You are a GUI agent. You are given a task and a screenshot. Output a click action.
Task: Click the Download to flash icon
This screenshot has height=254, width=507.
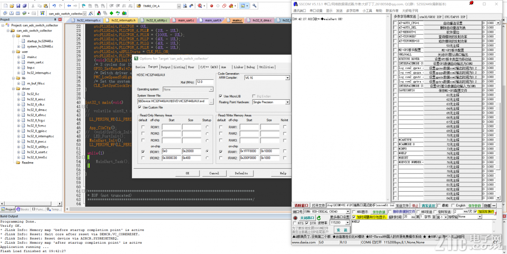click(x=42, y=14)
